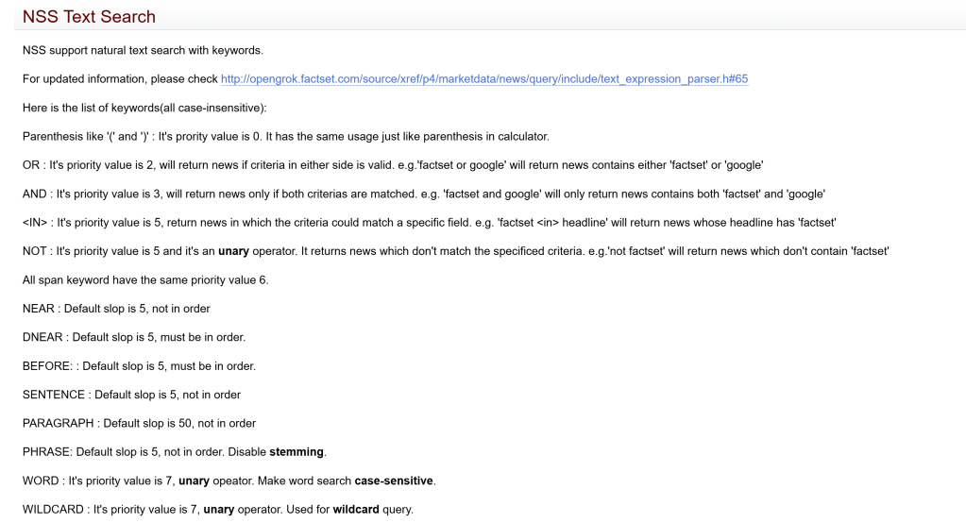Click the bold 'case-sensitive' text

(x=394, y=481)
